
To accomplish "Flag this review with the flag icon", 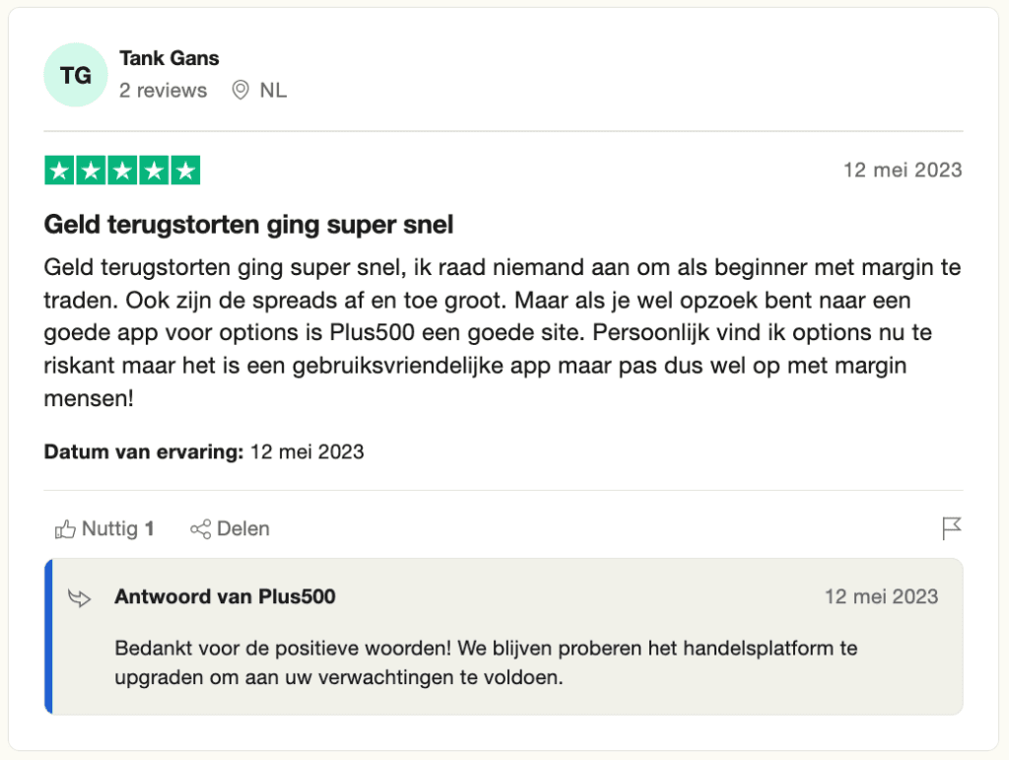I will pos(951,529).
